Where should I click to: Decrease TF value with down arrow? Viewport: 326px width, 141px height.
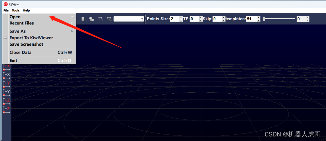pos(201,20)
